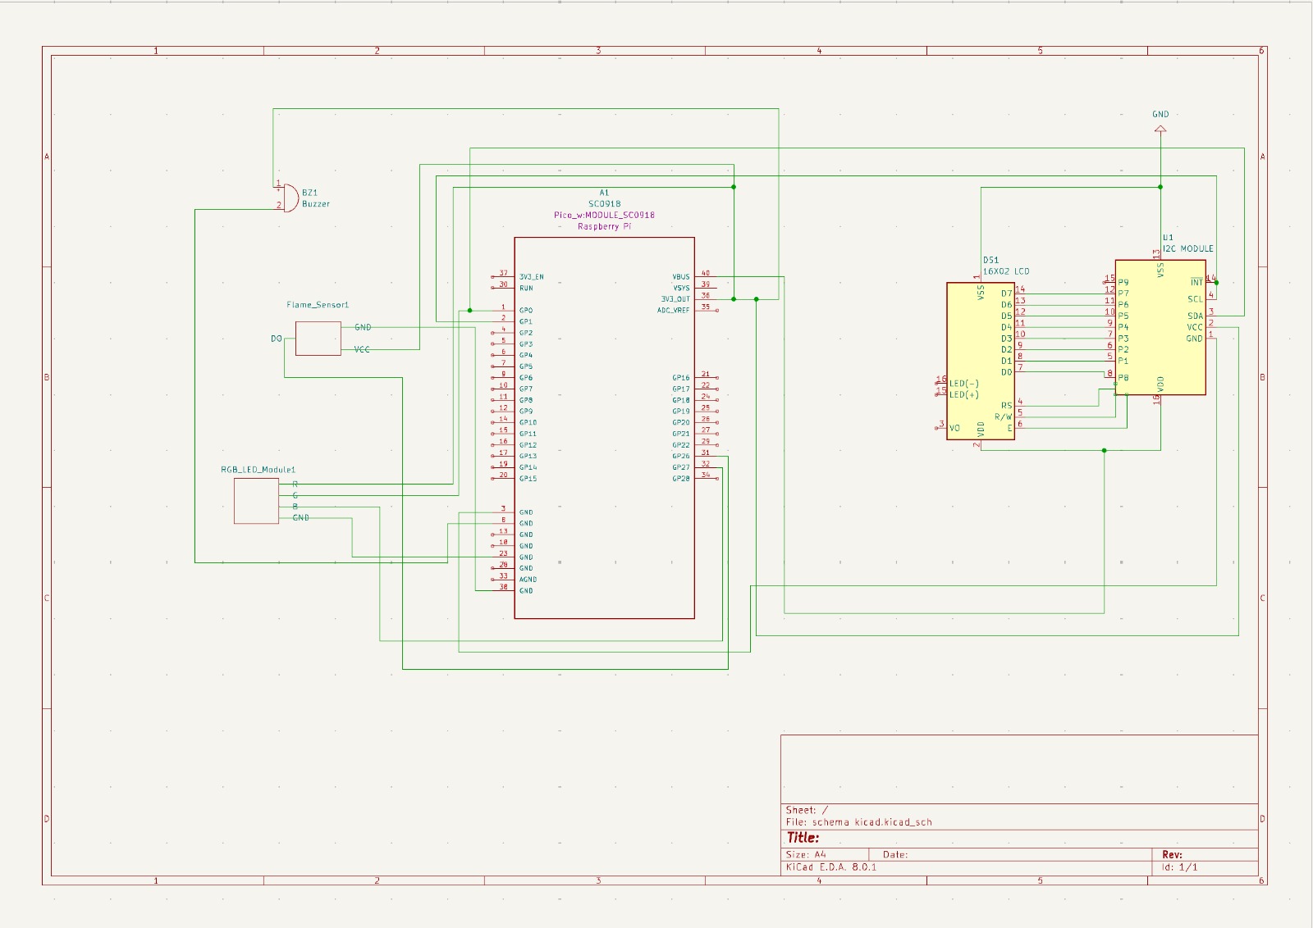Viewport: 1313px width, 928px height.
Task: Click the LCD 'RS' pin label
Action: tap(1006, 406)
